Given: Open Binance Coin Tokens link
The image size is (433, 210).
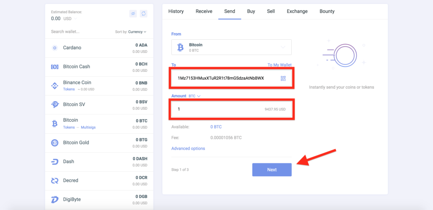Looking at the screenshot, I should 69,89.
